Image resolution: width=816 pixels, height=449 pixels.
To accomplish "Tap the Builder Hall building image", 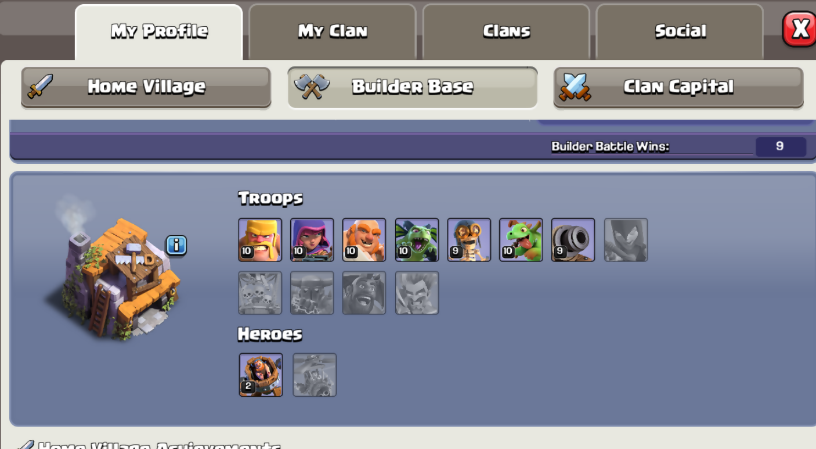I will 112,273.
